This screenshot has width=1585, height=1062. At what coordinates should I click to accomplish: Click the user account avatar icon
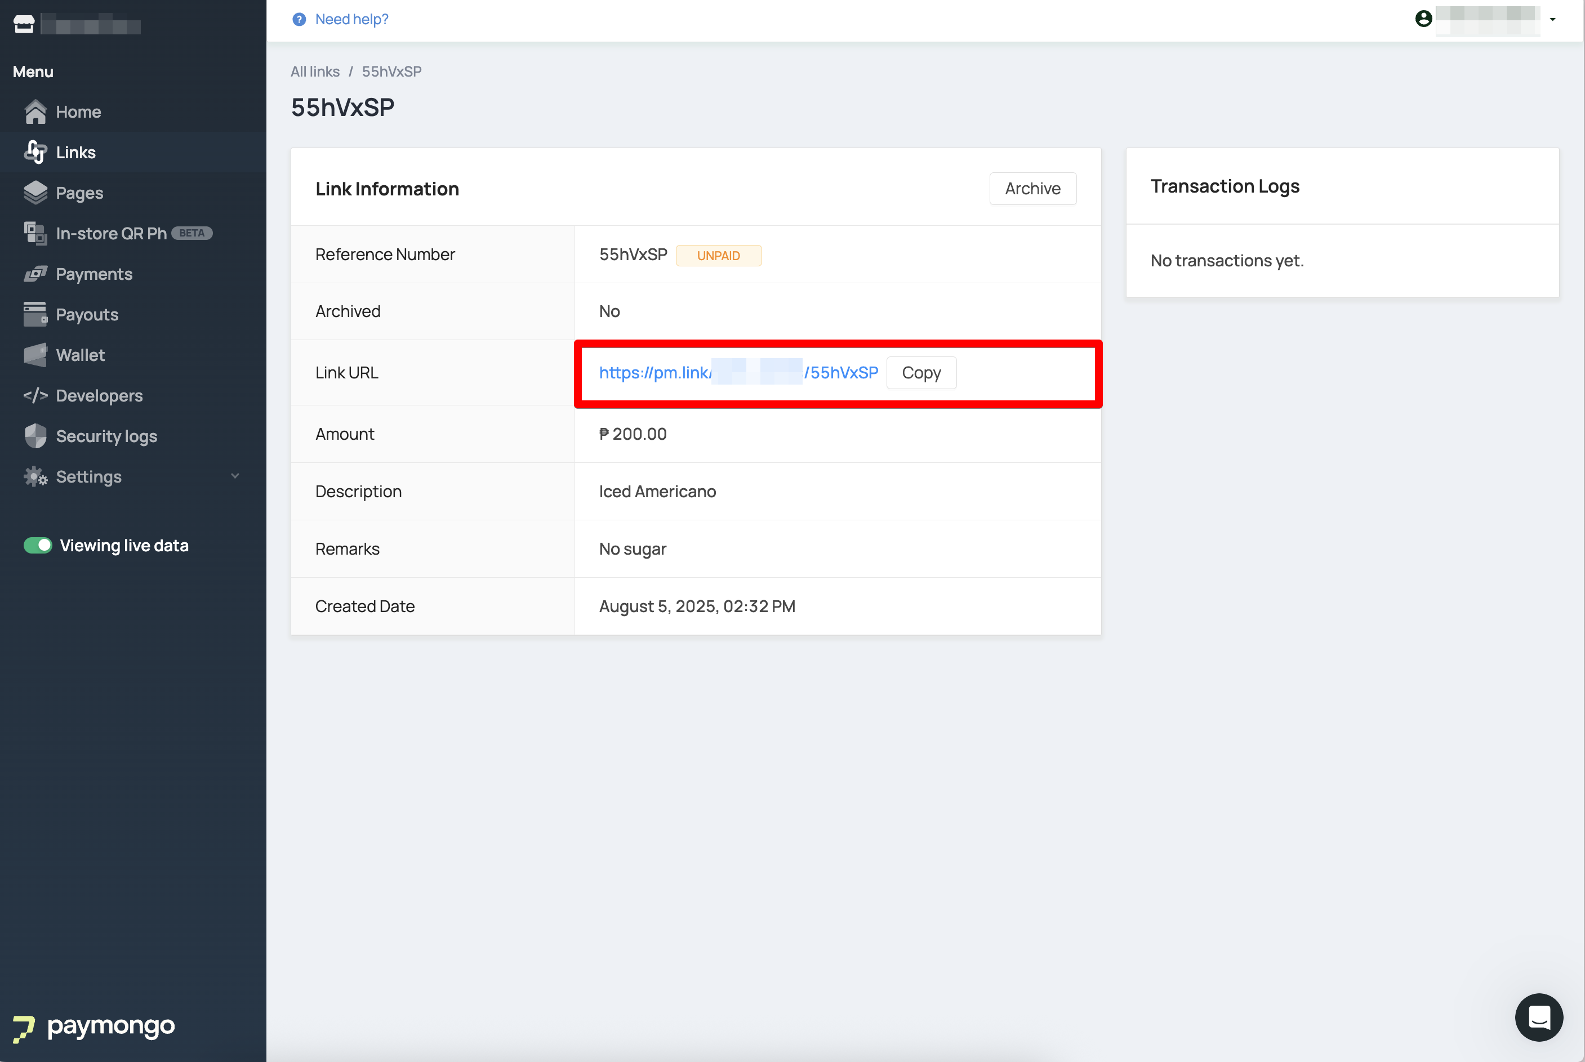[1423, 19]
